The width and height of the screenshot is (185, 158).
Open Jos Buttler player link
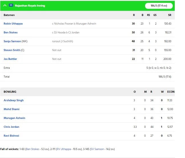[10, 59]
